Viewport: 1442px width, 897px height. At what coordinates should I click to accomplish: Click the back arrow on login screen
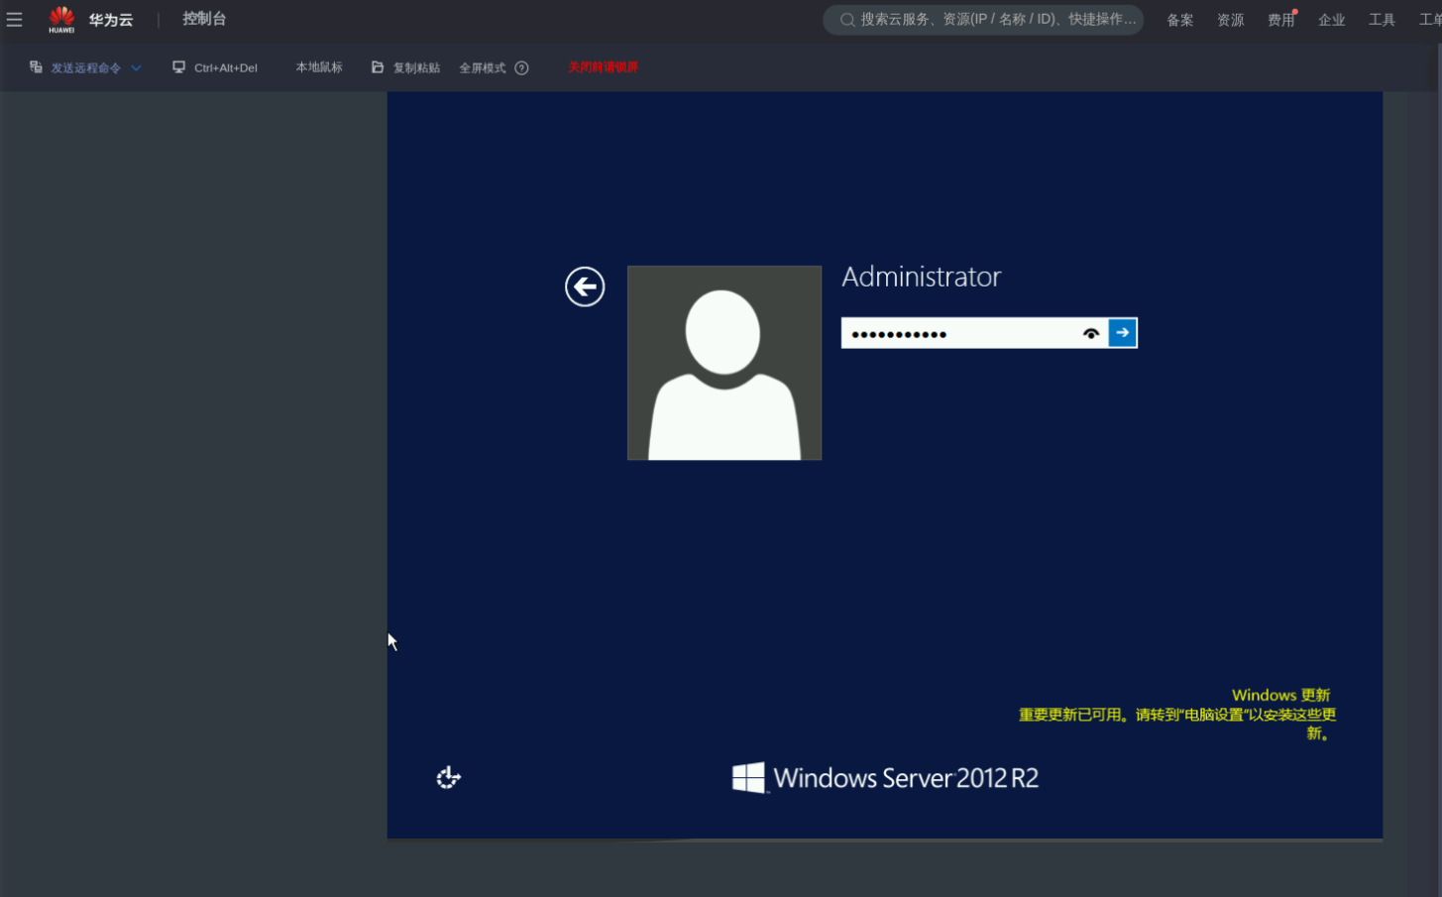pos(585,287)
